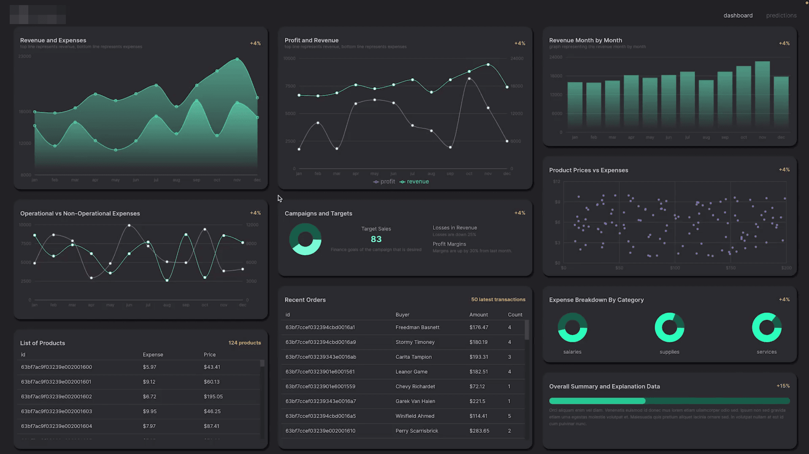Click the Recent Orders scrollbar
This screenshot has height=454, width=809.
527,330
